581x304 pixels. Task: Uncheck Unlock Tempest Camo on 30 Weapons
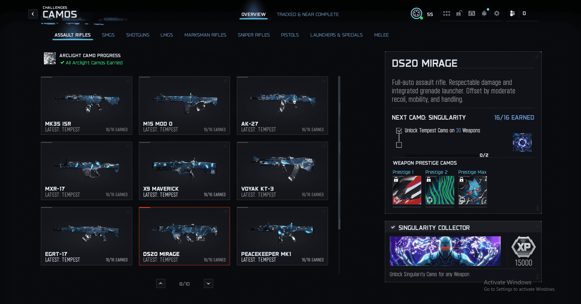399,131
